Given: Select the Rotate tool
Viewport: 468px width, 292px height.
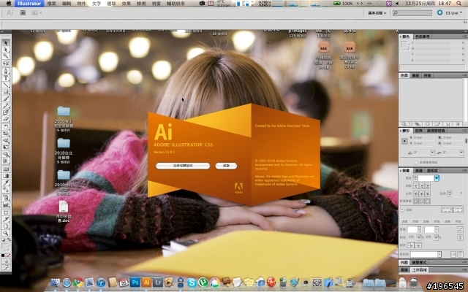Looking at the screenshot, I should coord(6,127).
